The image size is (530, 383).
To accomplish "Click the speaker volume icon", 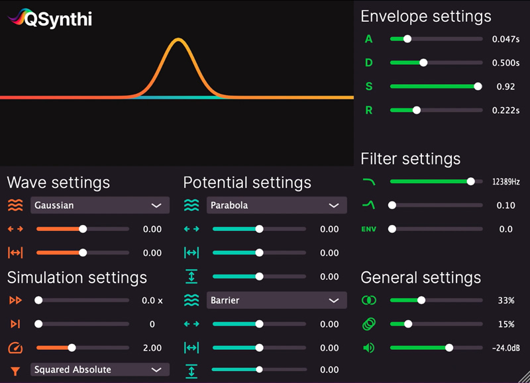I will click(368, 348).
